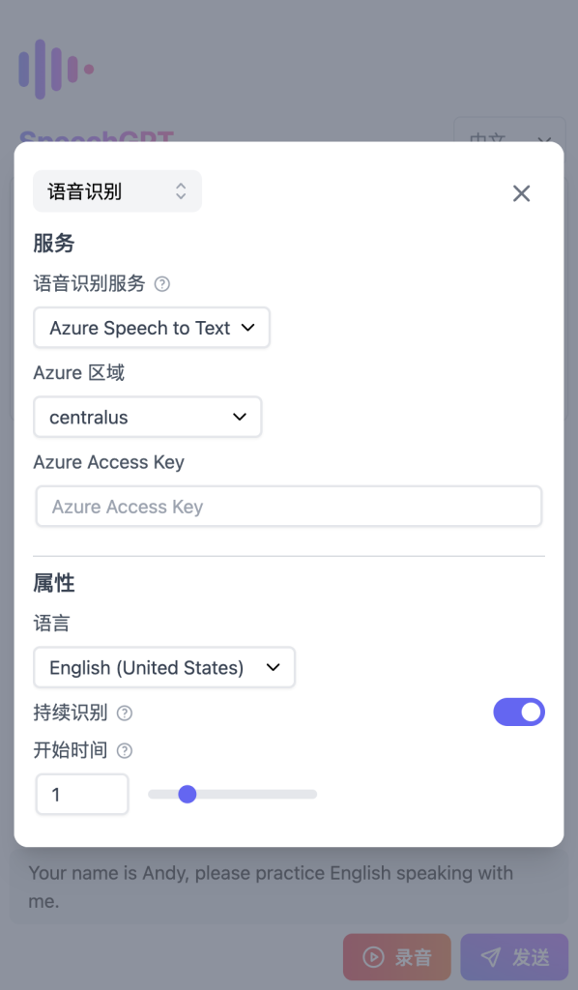Click the 录音 recording button
578x990 pixels.
click(396, 957)
